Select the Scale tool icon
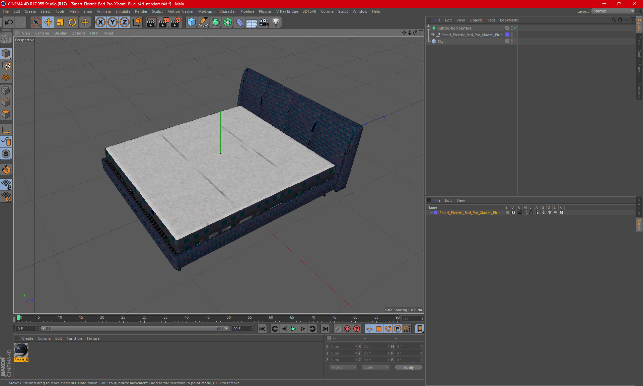This screenshot has height=386, width=643. 60,22
